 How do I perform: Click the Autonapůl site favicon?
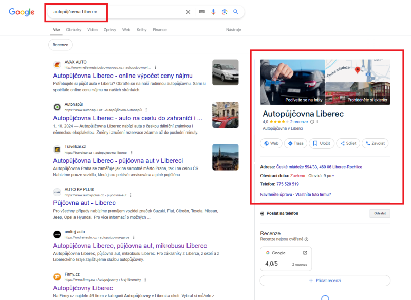pos(57,107)
